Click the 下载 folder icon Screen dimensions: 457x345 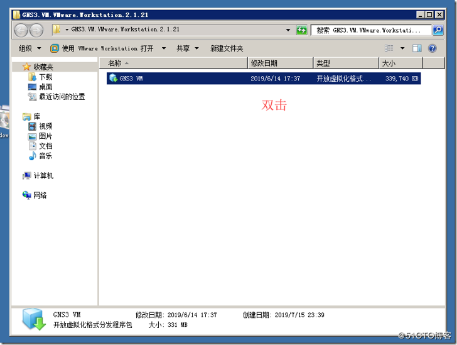pyautogui.click(x=32, y=77)
